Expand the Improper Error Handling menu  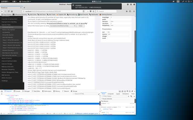pos(11,22)
